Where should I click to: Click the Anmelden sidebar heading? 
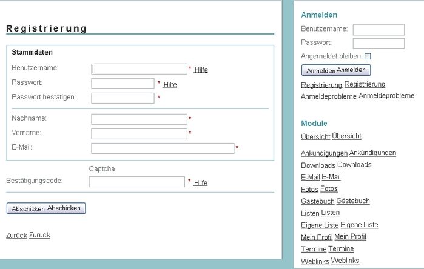coord(319,15)
